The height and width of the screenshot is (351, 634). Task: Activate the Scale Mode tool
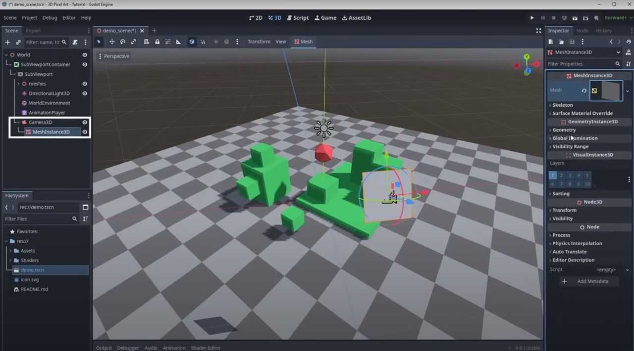133,42
